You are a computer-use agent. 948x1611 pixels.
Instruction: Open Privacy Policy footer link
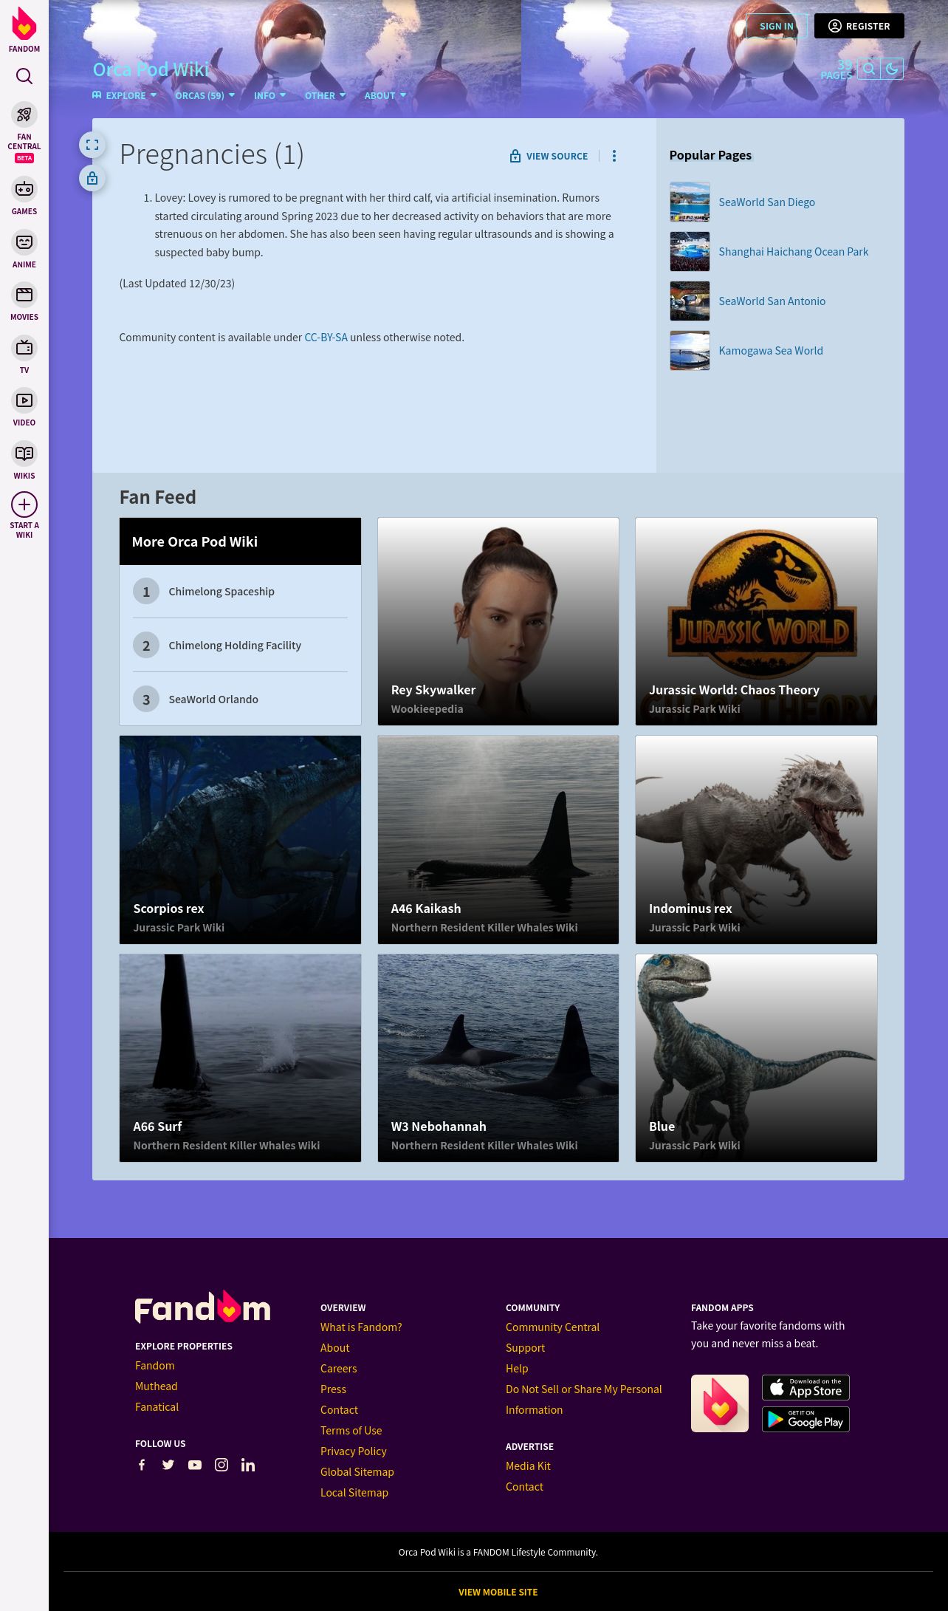[x=354, y=1451]
